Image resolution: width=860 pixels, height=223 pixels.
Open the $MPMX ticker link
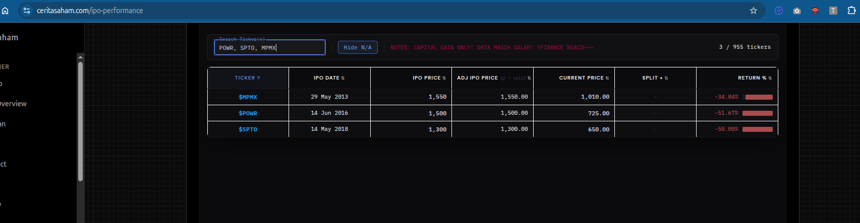click(x=248, y=97)
